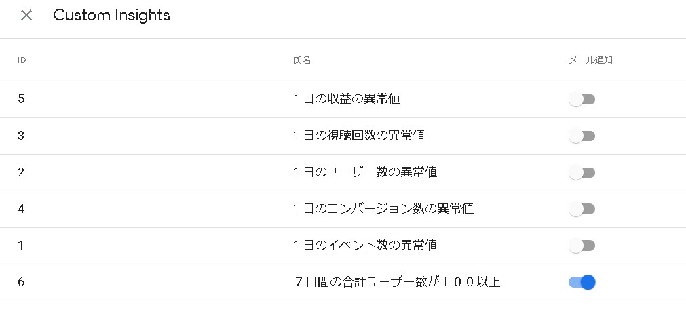Disable notification for 7日間の合計ユーザー数が100以上
Viewport: 686px width, 314px height.
coord(582,282)
